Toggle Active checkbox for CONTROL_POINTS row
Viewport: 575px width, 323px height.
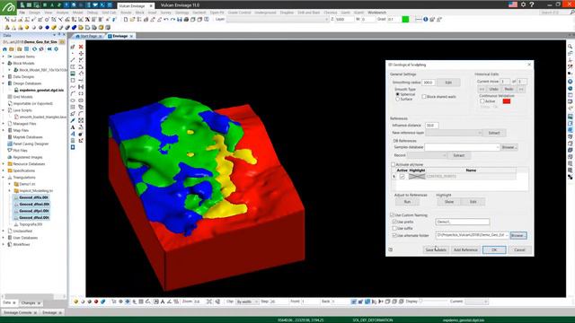click(402, 177)
